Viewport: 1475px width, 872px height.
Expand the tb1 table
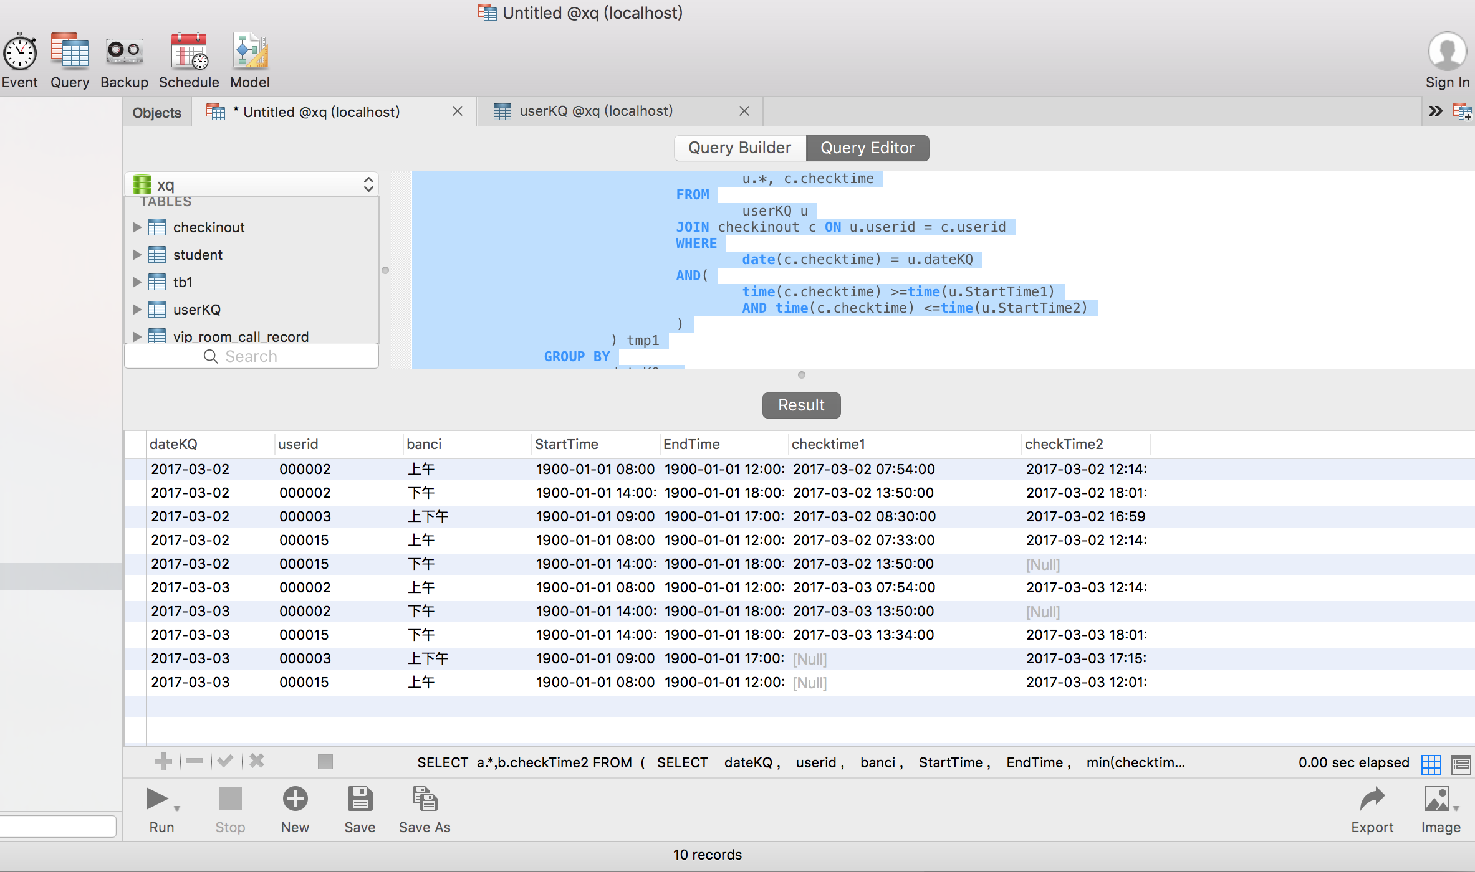click(137, 282)
